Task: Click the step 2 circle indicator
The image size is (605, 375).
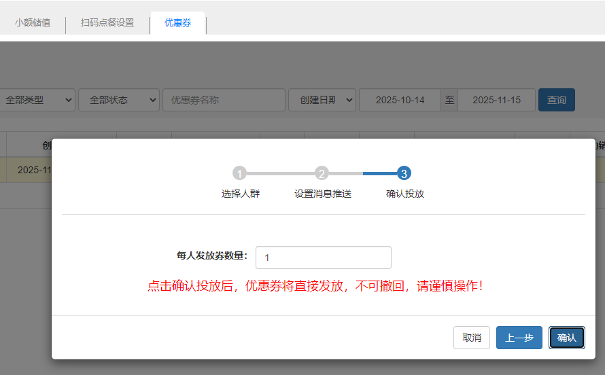Action: pos(322,174)
